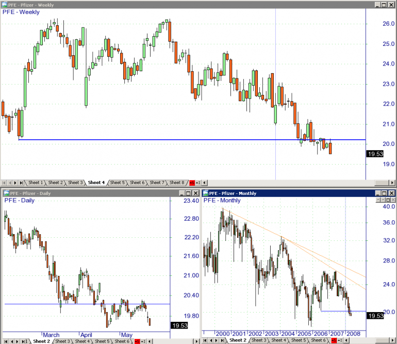
Task: Click the PFE - Daily chart title
Action: coord(19,201)
